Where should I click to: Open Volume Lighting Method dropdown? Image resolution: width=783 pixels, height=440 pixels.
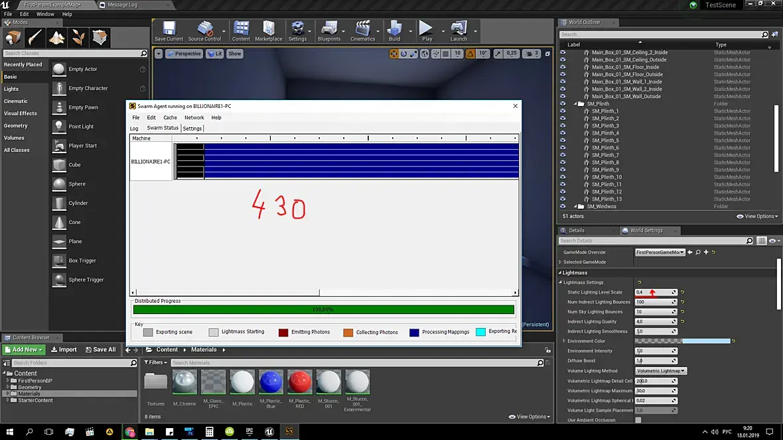[661, 371]
